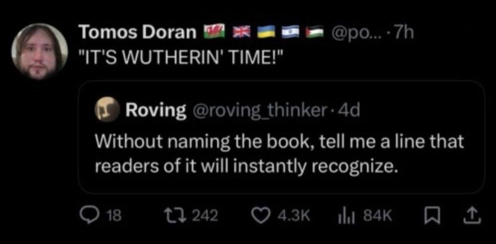Image resolution: width=496 pixels, height=244 pixels.
Task: Open Tomos Doran's profile picture
Action: point(39,52)
